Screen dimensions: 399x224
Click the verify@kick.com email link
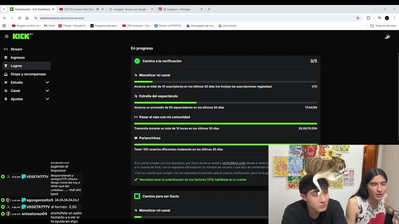point(234,163)
